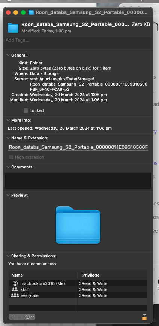Screen dimensions: 159x326
Task: Change privilege for macbookpro2015 (Me)
Action: pos(93,283)
